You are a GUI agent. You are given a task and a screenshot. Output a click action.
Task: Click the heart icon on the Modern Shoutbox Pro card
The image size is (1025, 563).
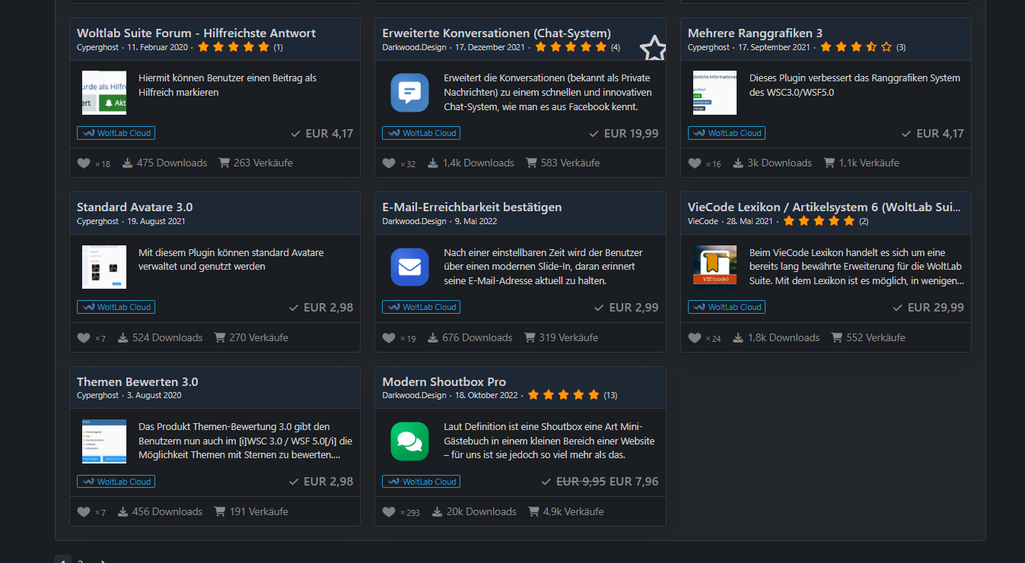pos(389,512)
